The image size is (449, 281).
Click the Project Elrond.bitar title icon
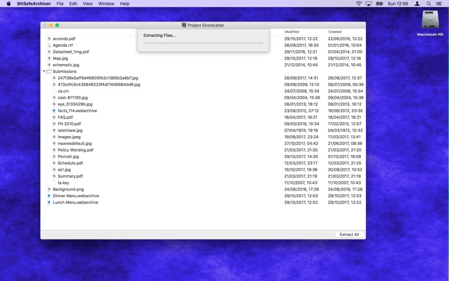(x=184, y=25)
